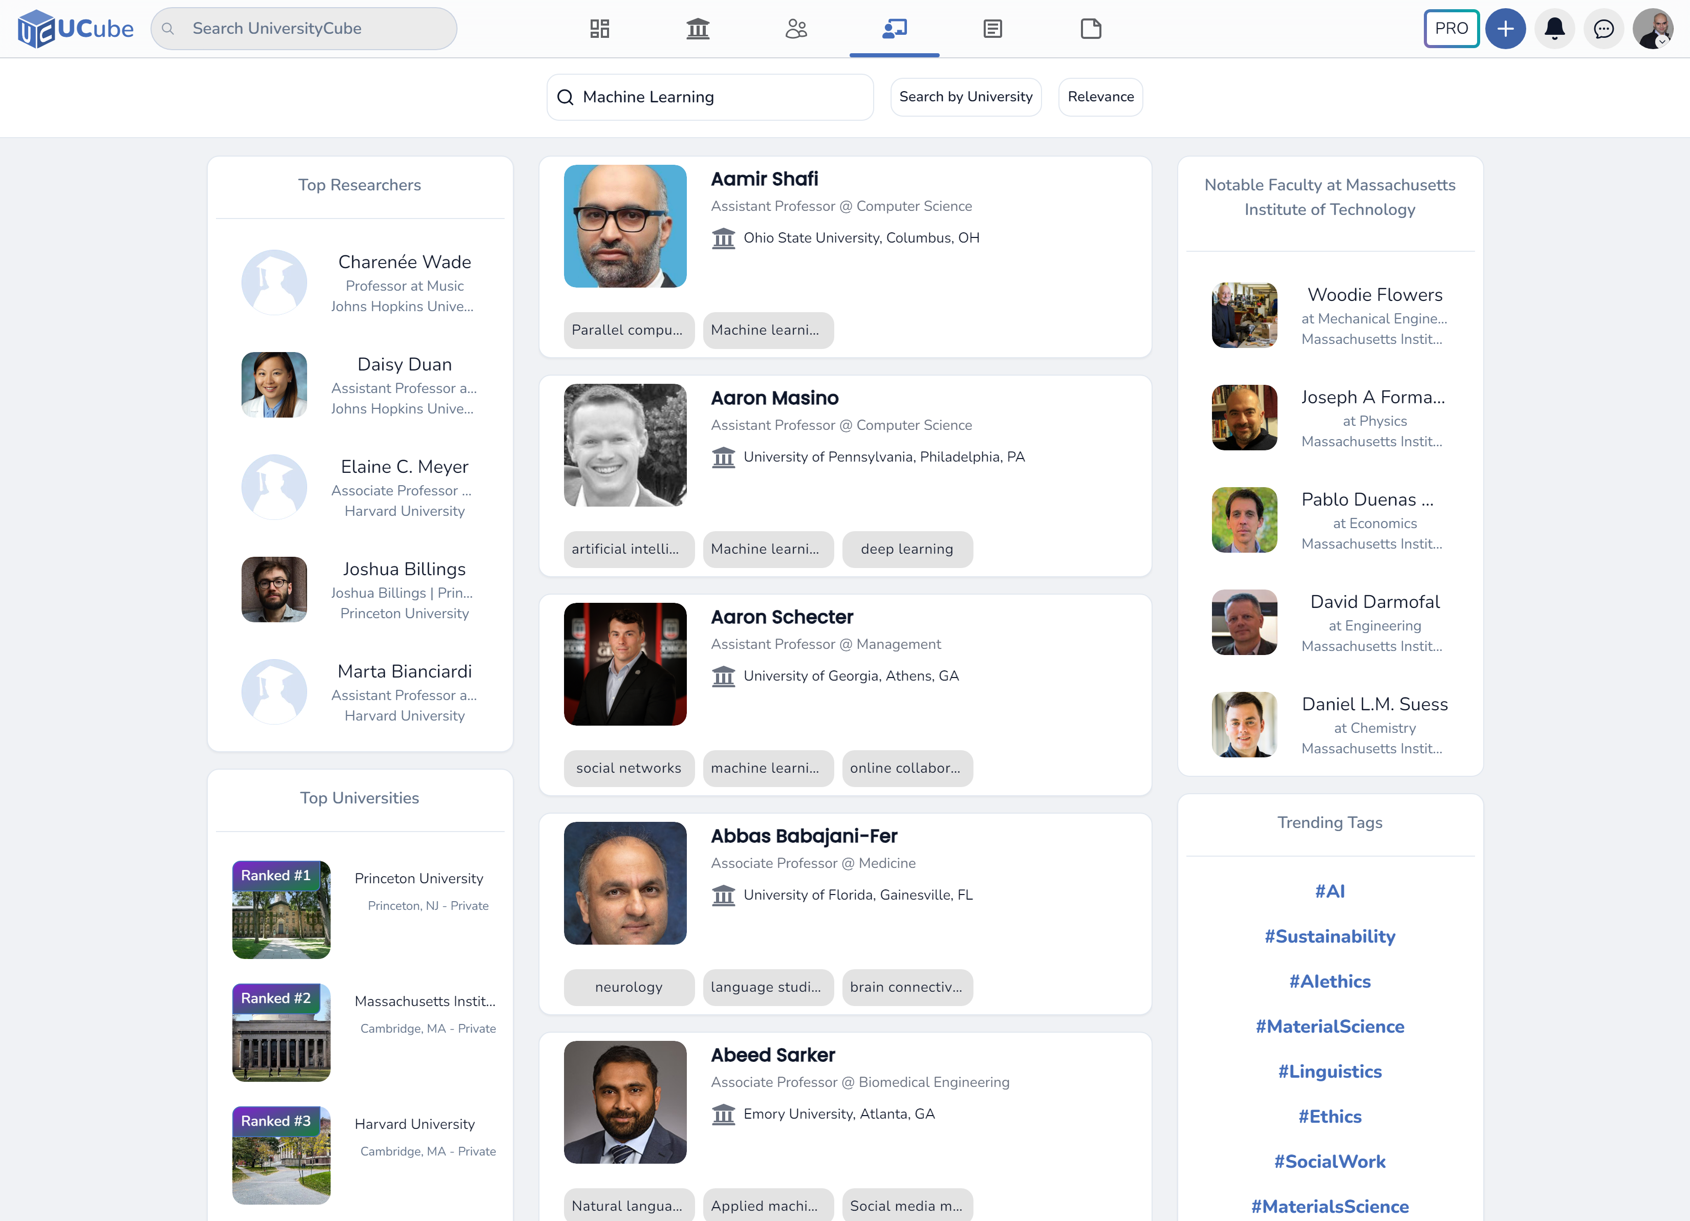
Task: Select the deep learning tag chip
Action: 907,549
